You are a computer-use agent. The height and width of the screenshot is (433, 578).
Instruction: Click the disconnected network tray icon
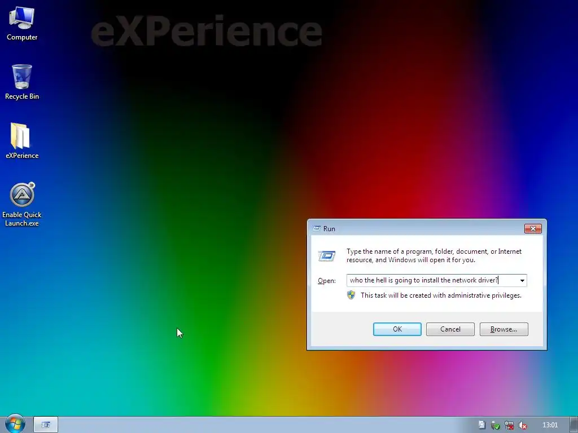[509, 425]
